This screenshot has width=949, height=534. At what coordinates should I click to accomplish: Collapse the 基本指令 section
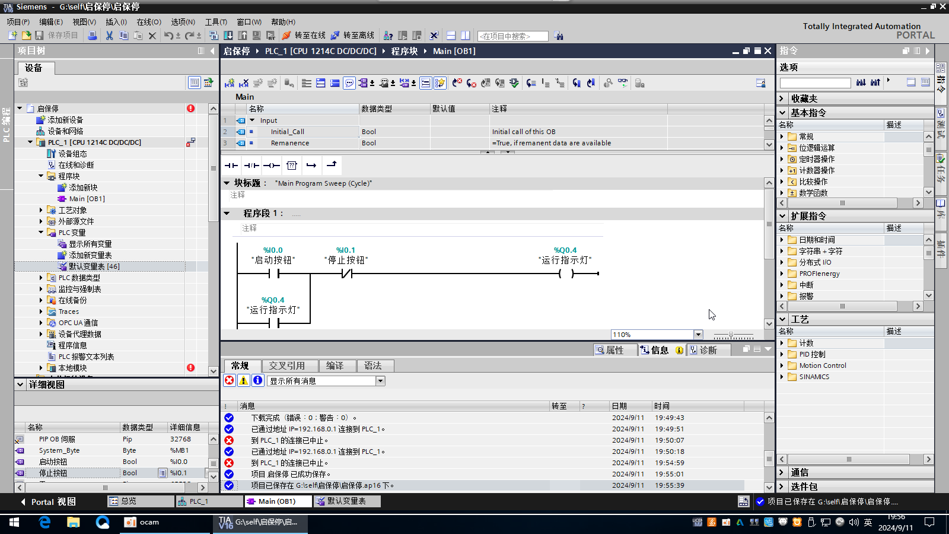click(x=782, y=113)
